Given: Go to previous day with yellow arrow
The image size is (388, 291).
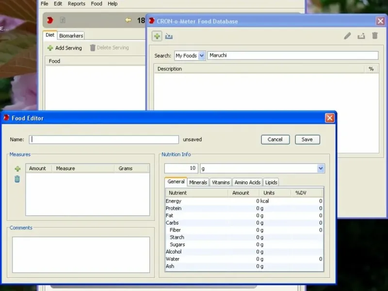Looking at the screenshot, I should coord(128,20).
